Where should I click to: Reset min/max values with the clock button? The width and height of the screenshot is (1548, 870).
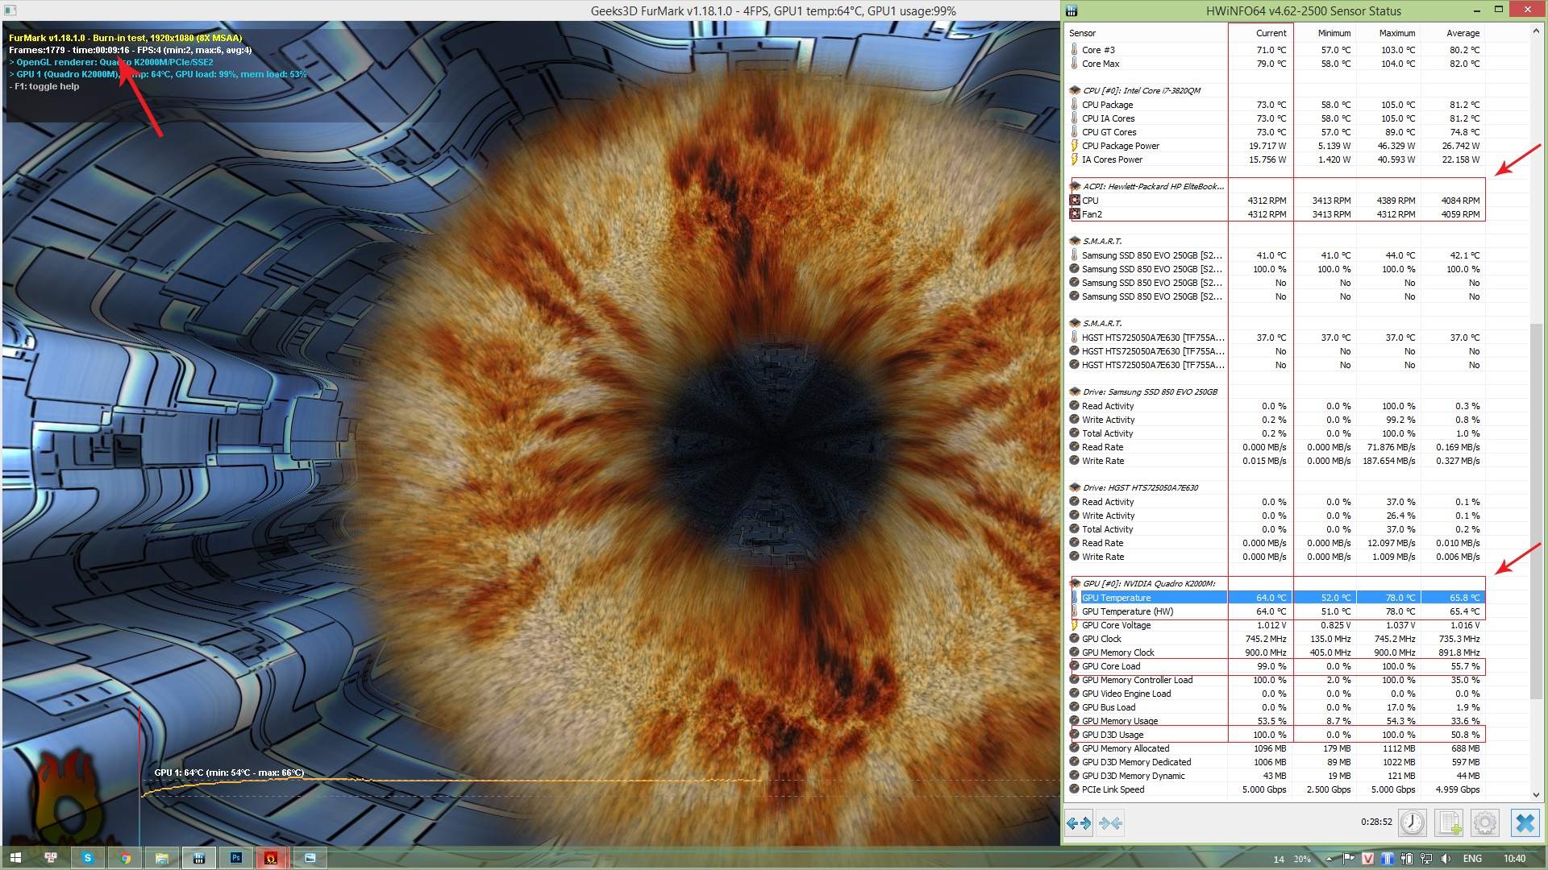[1412, 822]
